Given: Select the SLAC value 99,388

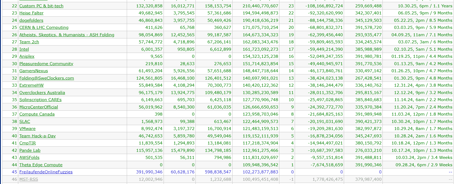Looking at the screenshot, I should pos(187,121).
